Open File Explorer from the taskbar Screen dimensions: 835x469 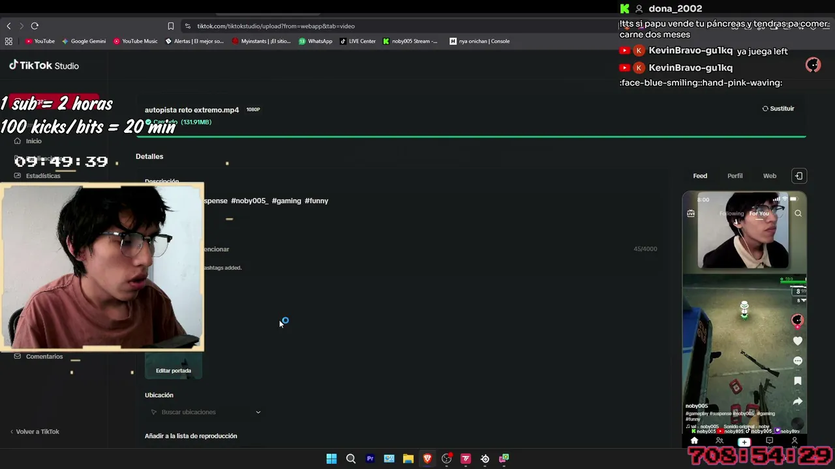[x=408, y=459]
